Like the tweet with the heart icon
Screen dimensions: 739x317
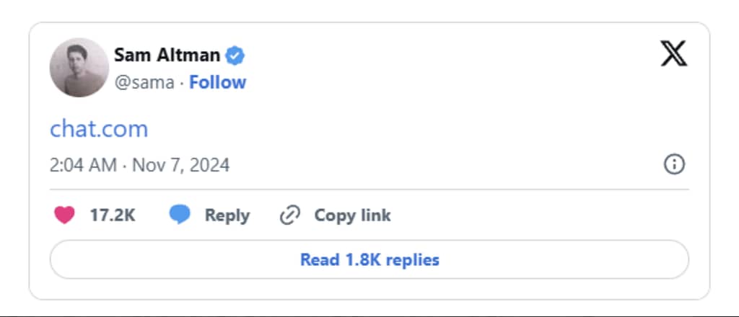click(64, 215)
